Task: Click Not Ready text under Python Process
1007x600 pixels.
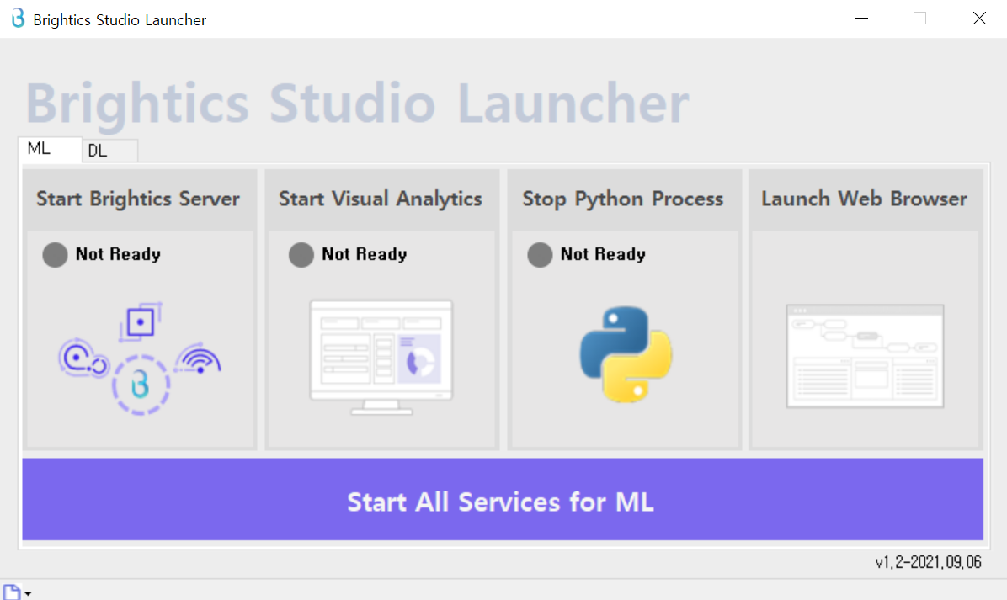Action: pos(603,254)
